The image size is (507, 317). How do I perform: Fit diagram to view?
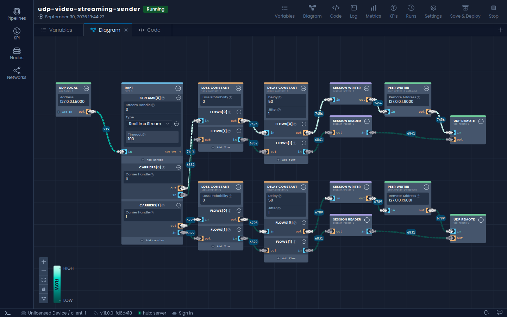coord(44,280)
